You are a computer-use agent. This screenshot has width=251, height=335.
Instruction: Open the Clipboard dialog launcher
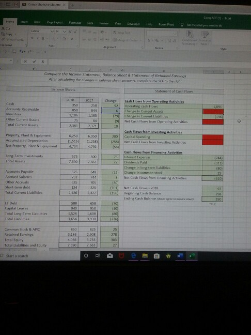coord(27,45)
